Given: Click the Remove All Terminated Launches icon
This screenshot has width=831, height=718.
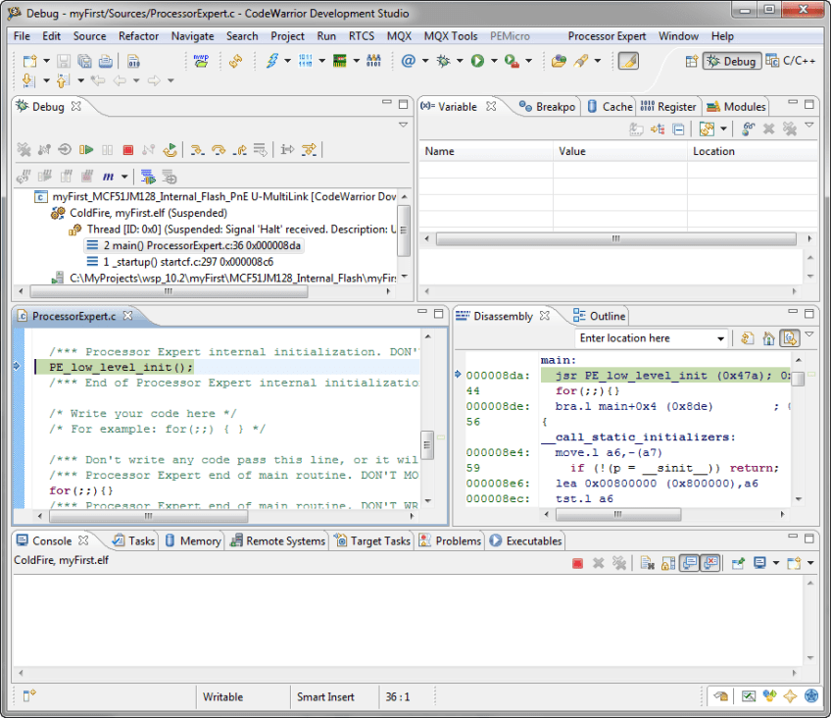Looking at the screenshot, I should (25, 149).
